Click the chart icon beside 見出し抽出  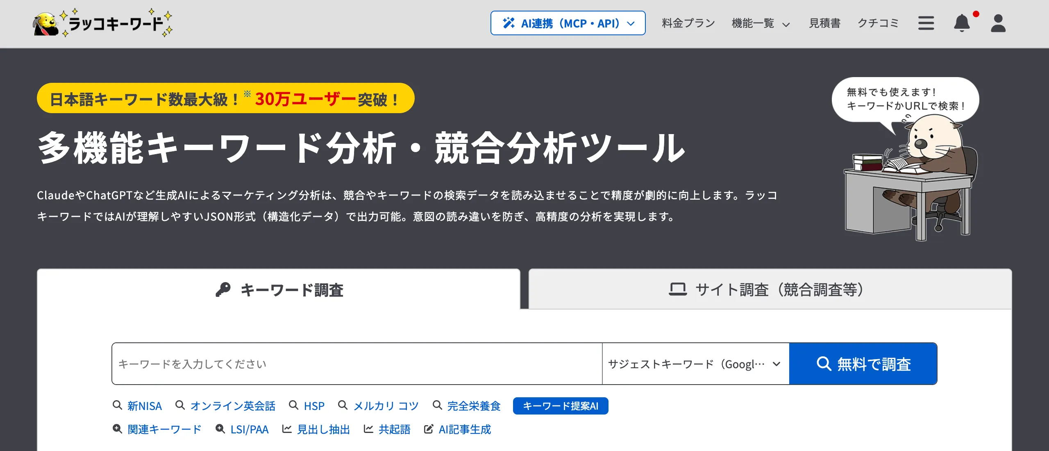pos(287,429)
